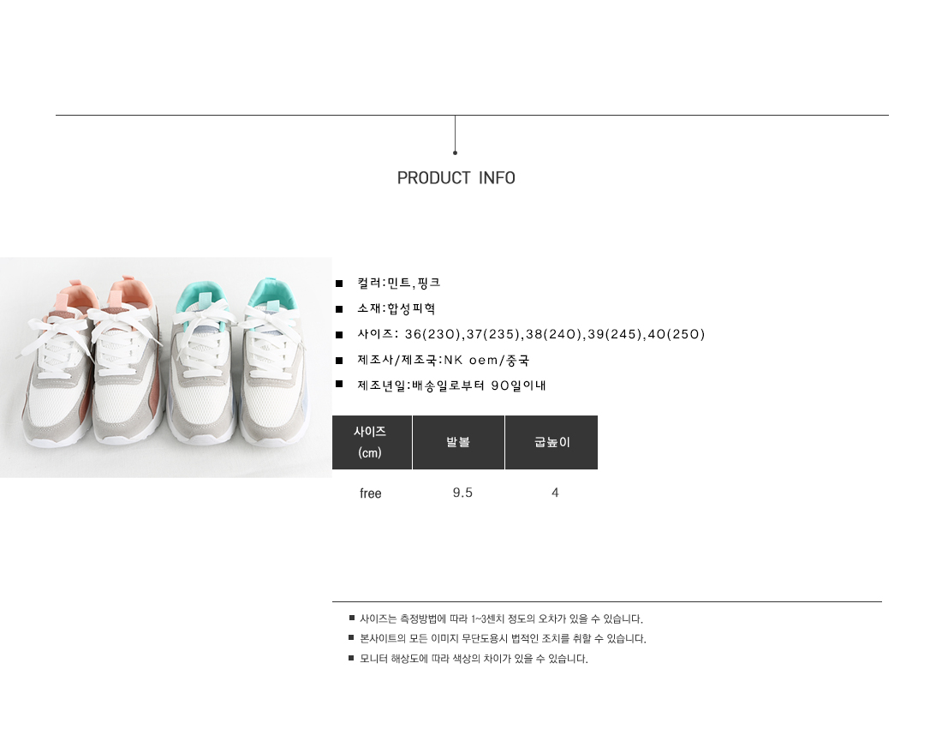Click the pink and mint sneakers thumbnail
Image resolution: width=942 pixels, height=753 pixels.
tap(166, 368)
